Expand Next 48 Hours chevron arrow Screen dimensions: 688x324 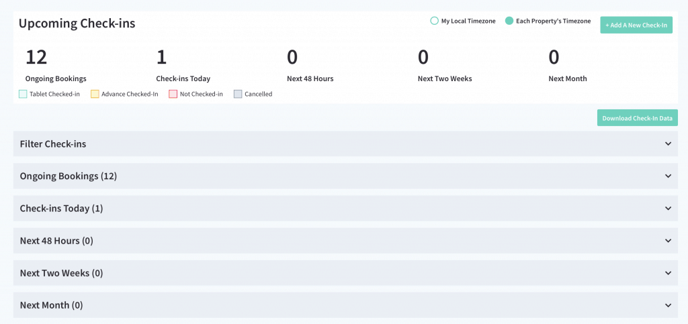pos(668,240)
